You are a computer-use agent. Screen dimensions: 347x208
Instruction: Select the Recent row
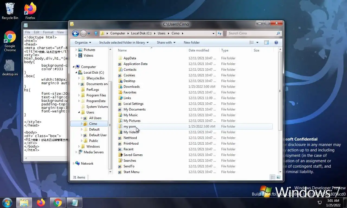click(195, 149)
